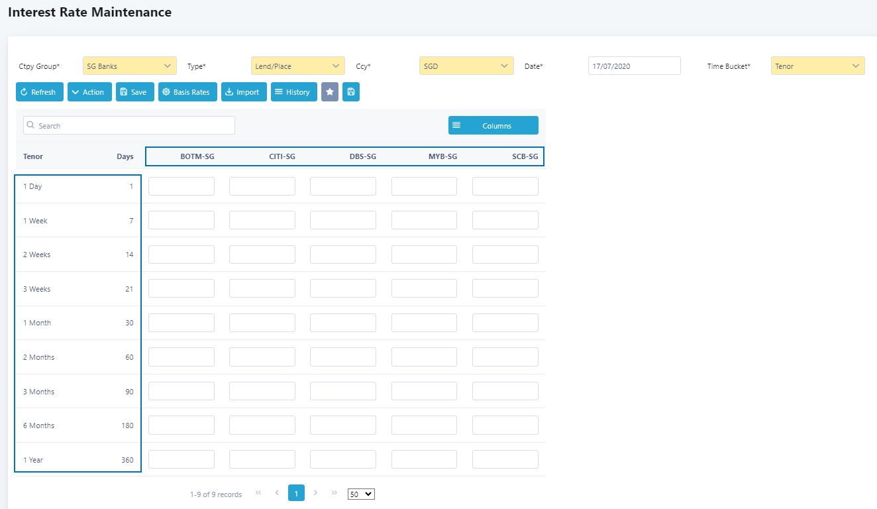Click the Interest Rate Maintenance title
This screenshot has height=509, width=877.
click(x=89, y=12)
